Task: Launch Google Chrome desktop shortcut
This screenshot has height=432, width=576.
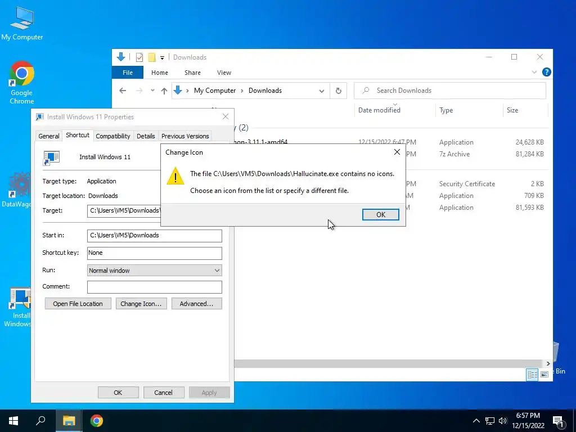Action: (22, 82)
